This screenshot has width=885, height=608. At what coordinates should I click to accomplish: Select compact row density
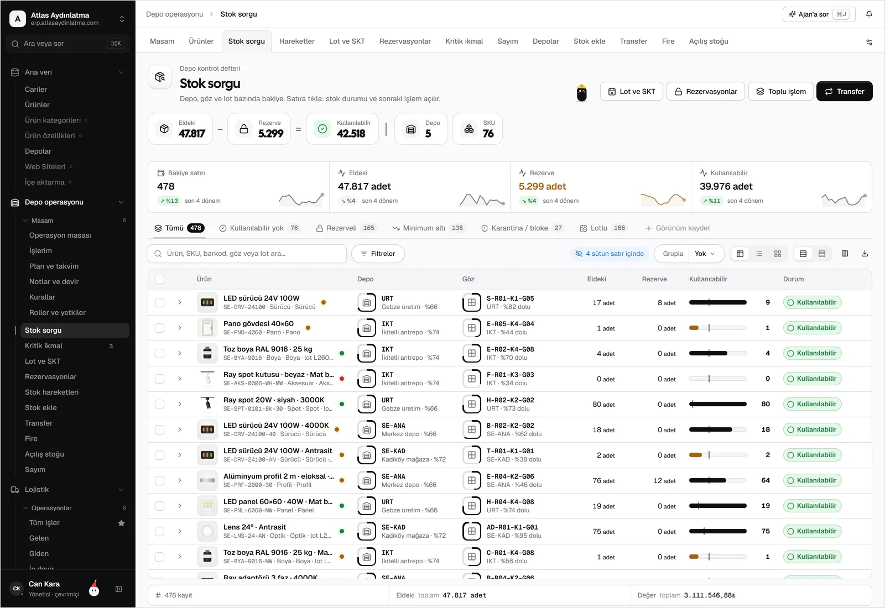tap(822, 254)
